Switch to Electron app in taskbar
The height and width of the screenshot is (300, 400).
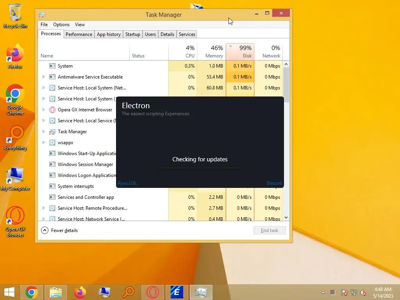pyautogui.click(x=177, y=292)
